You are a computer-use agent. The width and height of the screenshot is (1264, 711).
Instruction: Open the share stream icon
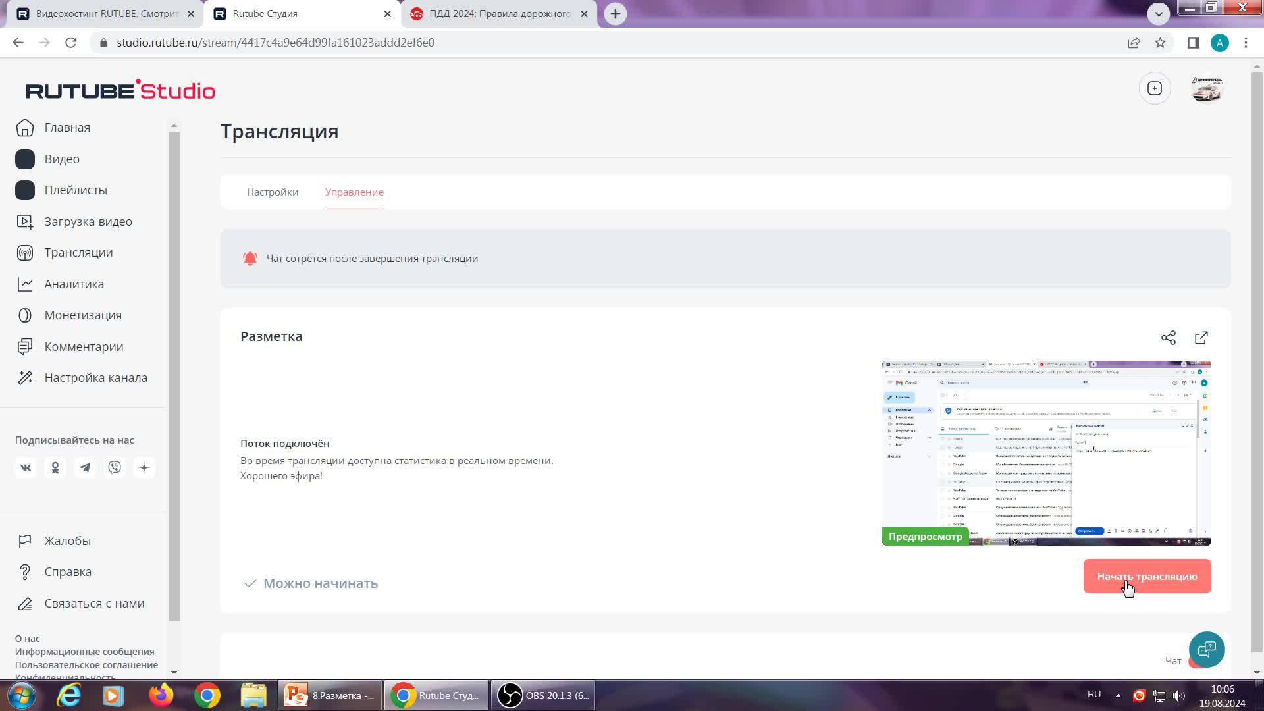click(1169, 338)
